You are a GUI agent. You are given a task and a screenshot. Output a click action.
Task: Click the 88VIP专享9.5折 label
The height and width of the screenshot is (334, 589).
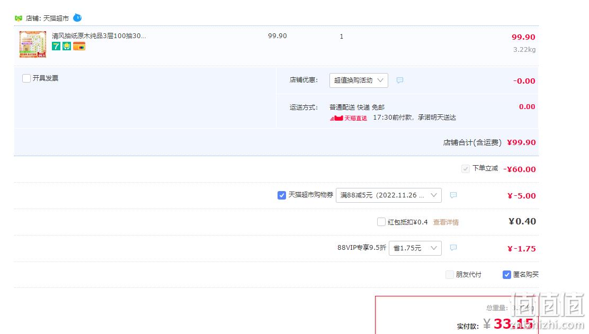(361, 248)
